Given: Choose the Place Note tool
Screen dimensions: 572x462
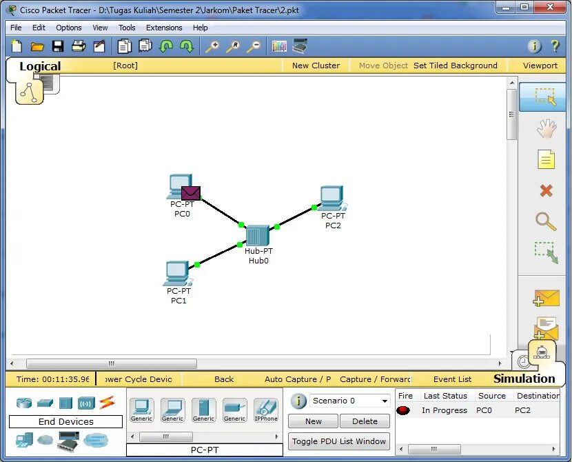Looking at the screenshot, I should pyautogui.click(x=546, y=159).
